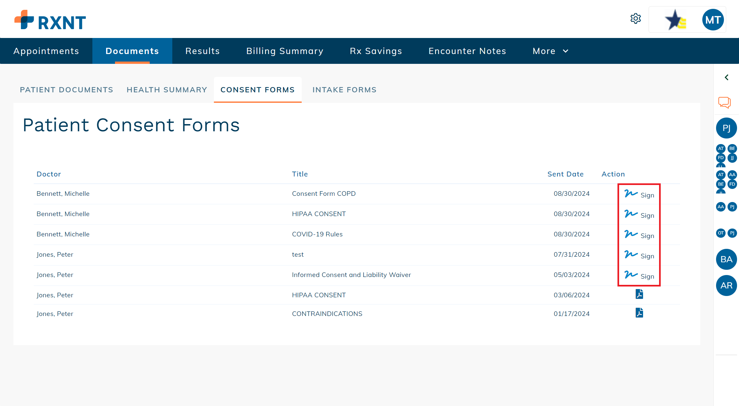Sign the COVID-19 Rules form

click(x=639, y=235)
